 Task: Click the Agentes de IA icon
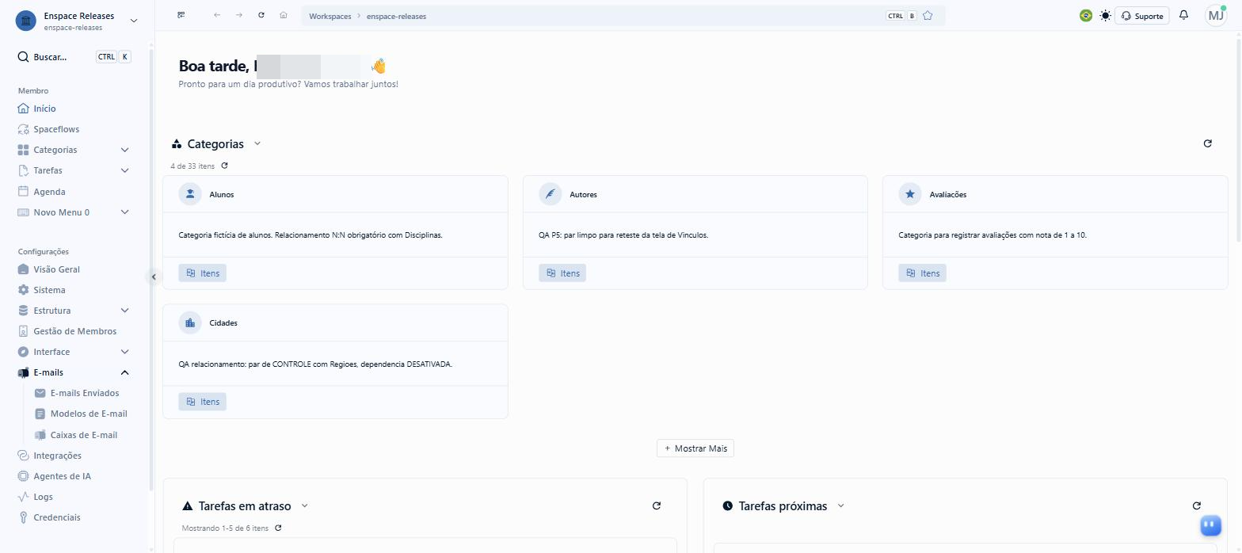click(x=24, y=476)
